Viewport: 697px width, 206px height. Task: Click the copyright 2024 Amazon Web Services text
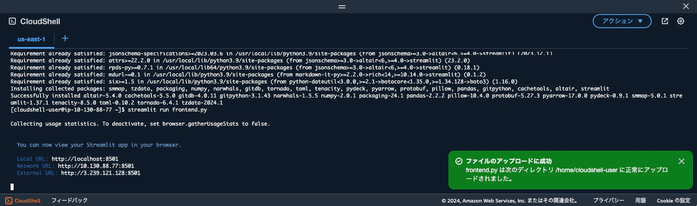(x=510, y=200)
